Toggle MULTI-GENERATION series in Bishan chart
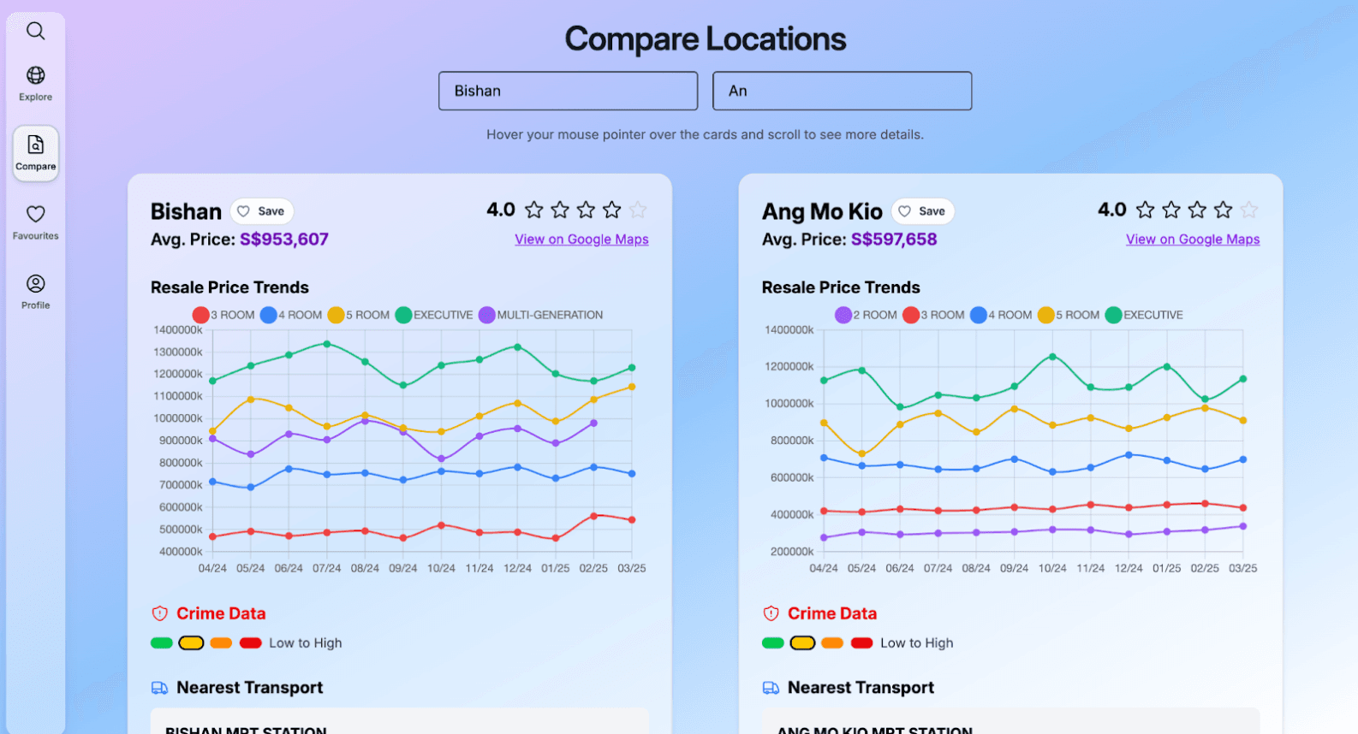 [x=487, y=315]
